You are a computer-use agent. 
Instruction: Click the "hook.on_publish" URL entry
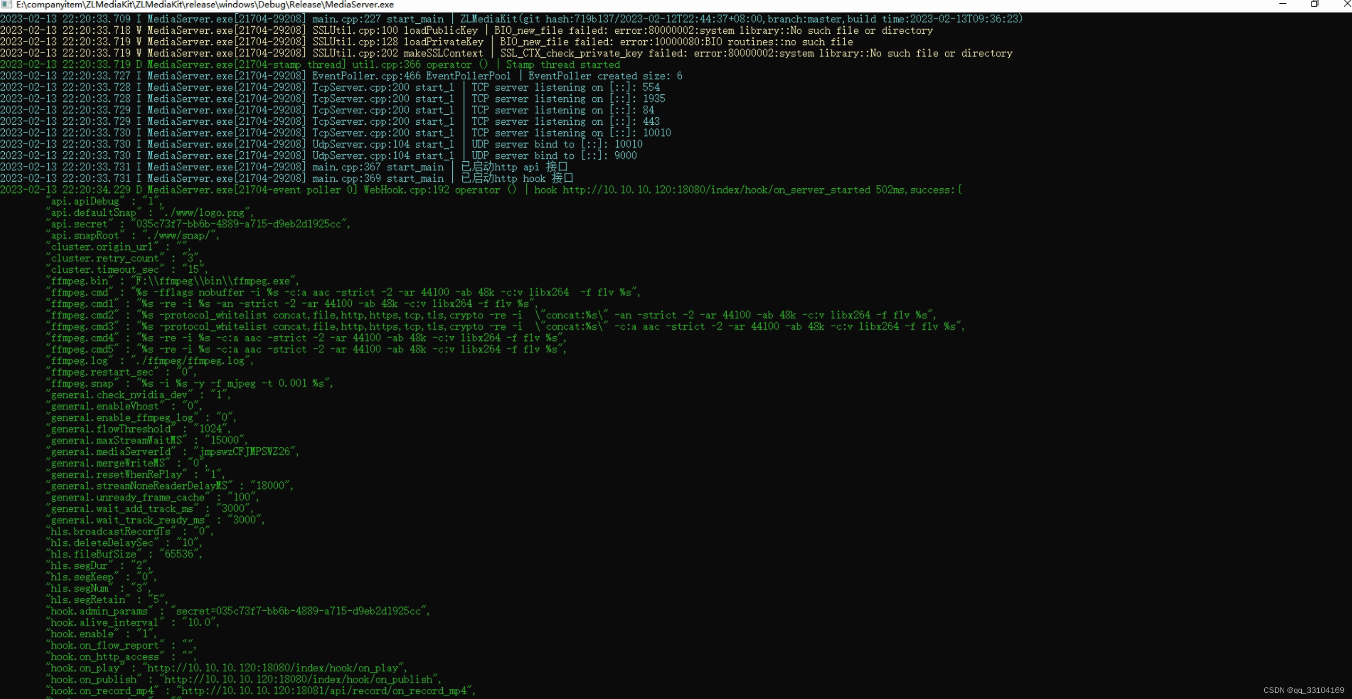[244, 680]
